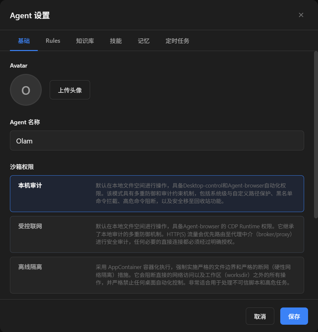318x332 pixels.
Task: Choose the 受控联网 sandbox permission
Action: click(157, 234)
